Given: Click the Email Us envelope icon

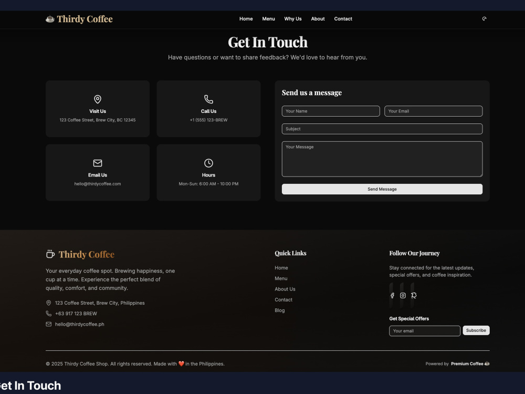Looking at the screenshot, I should point(98,163).
